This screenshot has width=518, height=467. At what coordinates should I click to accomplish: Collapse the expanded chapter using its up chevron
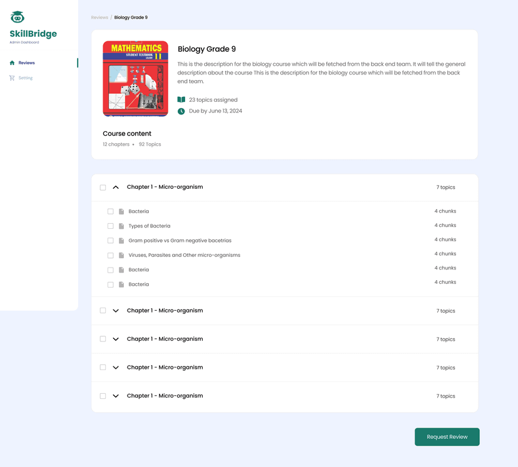click(x=116, y=187)
